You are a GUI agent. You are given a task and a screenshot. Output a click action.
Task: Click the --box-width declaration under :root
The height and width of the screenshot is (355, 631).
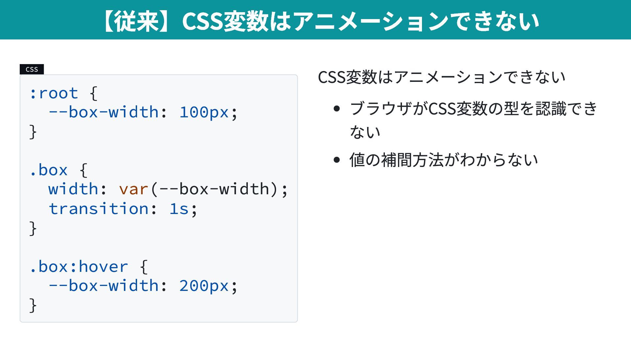103,112
